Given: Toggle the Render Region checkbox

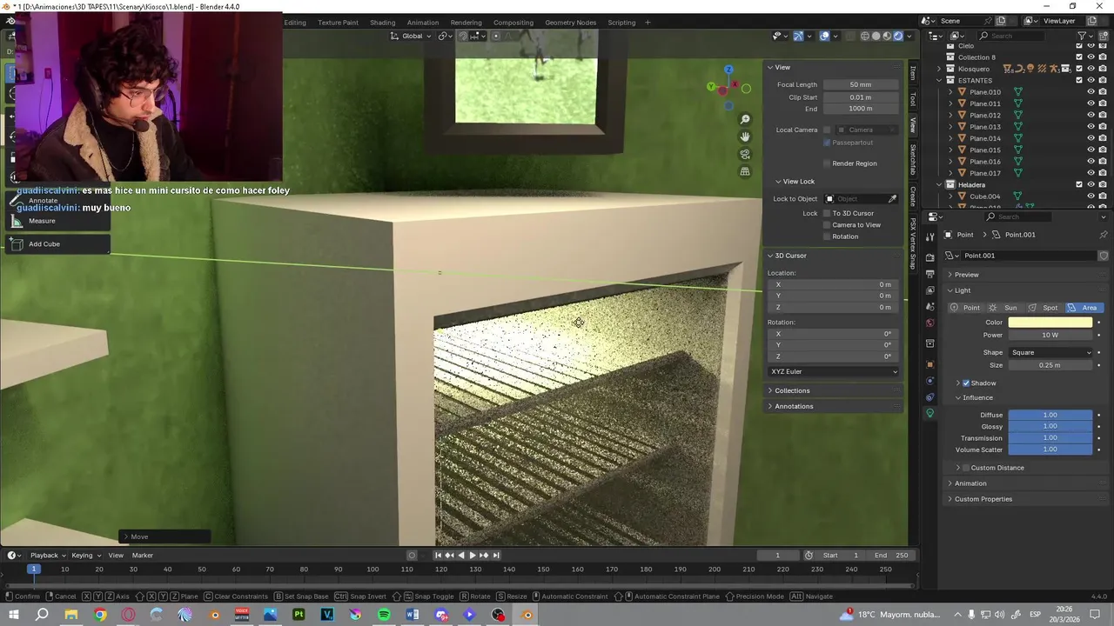Looking at the screenshot, I should [827, 163].
